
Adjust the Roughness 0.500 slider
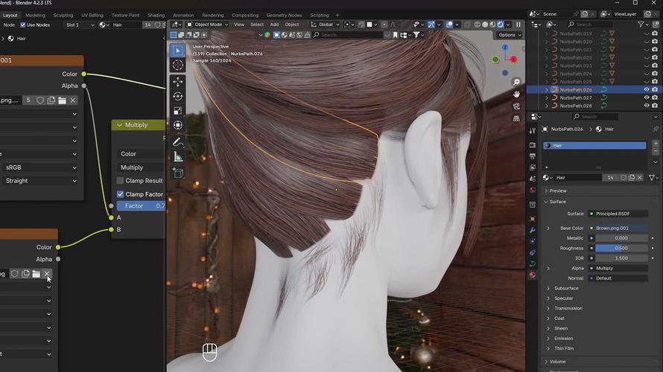pos(621,248)
